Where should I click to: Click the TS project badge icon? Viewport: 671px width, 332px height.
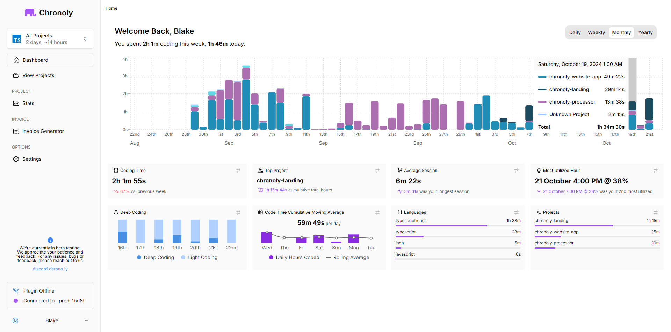17,39
